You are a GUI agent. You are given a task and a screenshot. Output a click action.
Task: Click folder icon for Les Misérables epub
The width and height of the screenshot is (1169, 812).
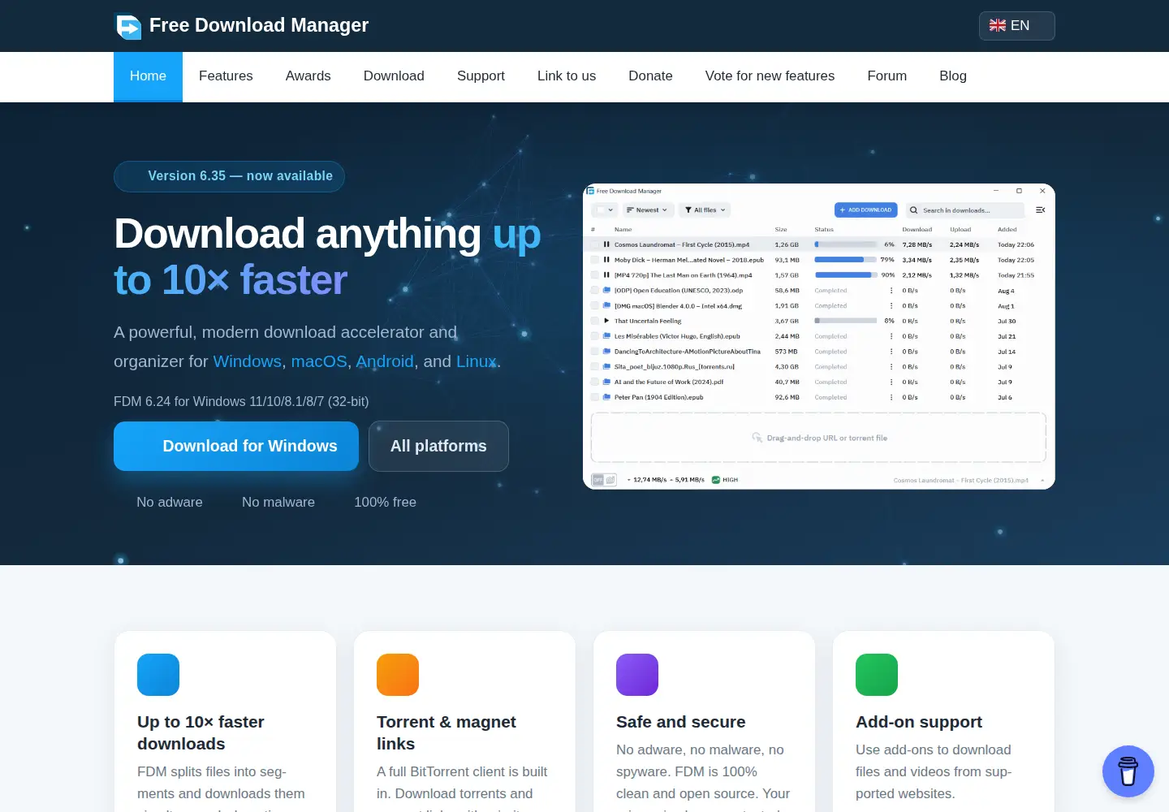(606, 336)
